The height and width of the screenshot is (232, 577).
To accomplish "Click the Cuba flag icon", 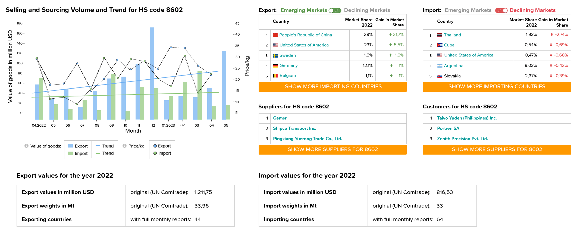I will tap(440, 45).
